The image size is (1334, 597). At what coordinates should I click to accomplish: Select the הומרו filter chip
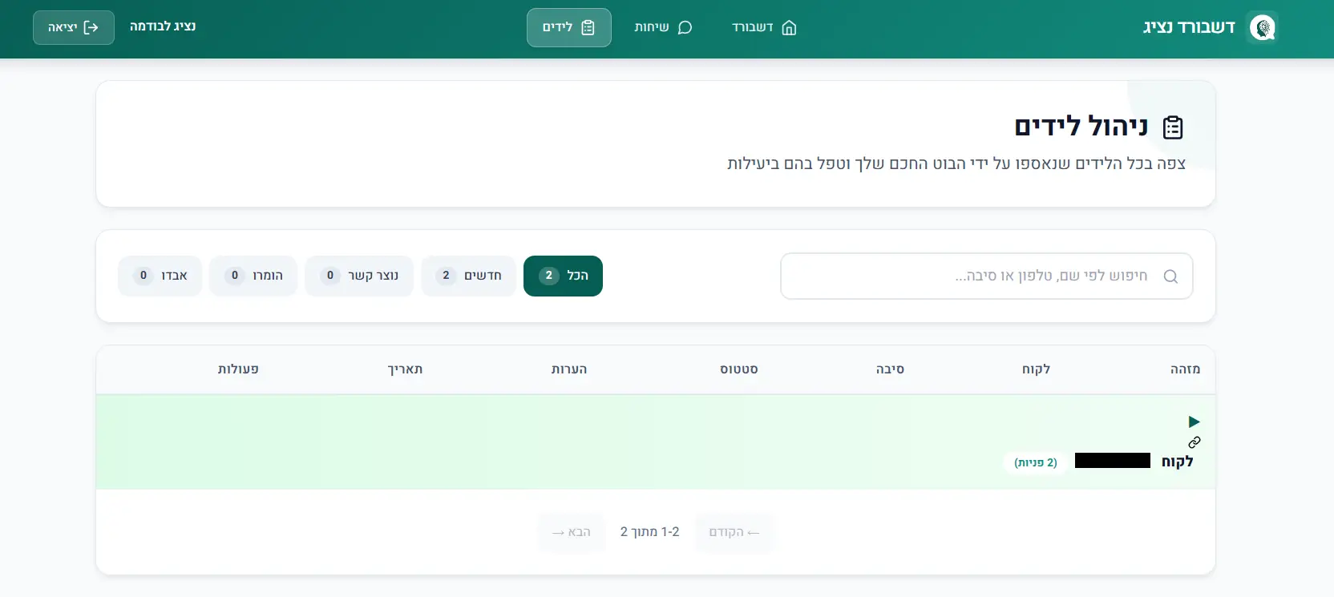click(253, 276)
